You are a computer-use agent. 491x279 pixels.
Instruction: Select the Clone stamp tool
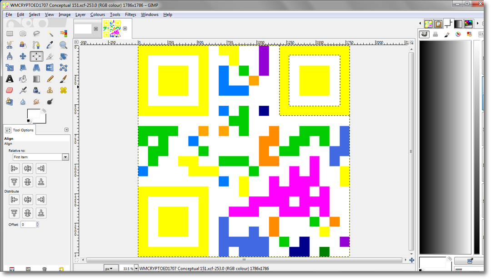point(50,90)
